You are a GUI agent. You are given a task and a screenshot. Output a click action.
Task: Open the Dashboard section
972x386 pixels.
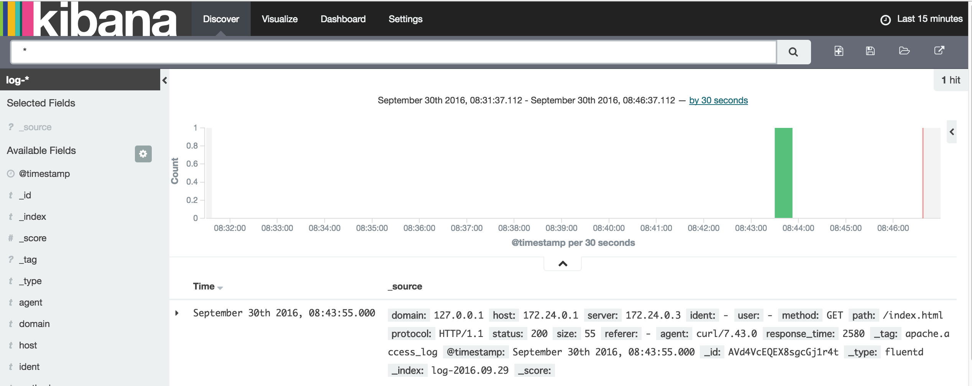[343, 19]
